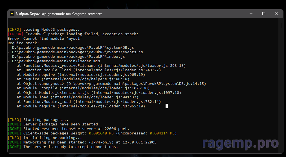Click the RAGE MP icon in title bar
Image resolution: width=286 pixels, height=157 pixels.
[12, 14]
